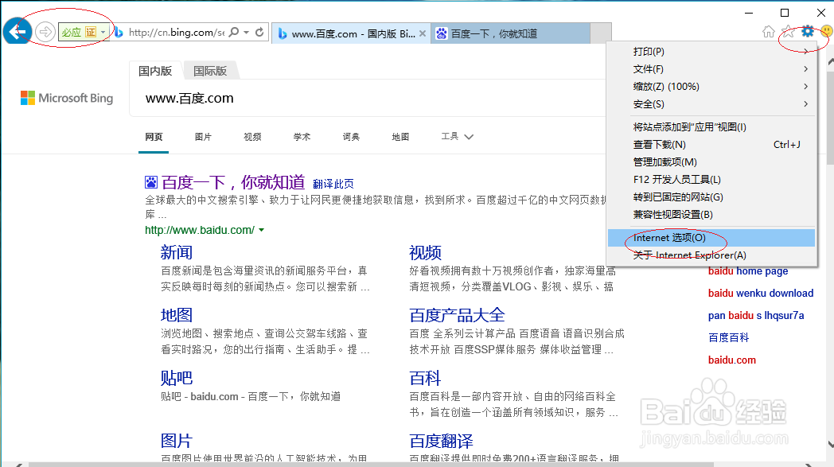Switch to 国内版 search tab

(x=155, y=71)
